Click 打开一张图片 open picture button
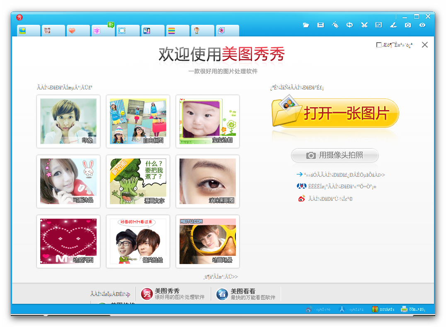The image size is (446, 327). point(335,113)
